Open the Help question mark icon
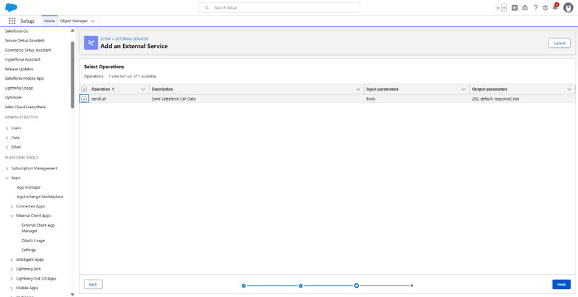 [536, 8]
